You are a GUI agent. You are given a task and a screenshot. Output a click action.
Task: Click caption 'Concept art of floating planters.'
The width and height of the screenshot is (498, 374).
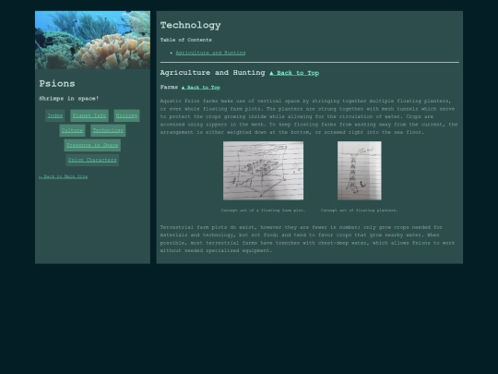tap(360, 211)
